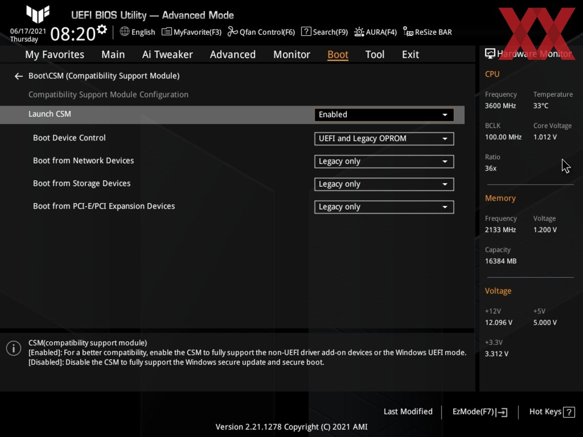Click Last Modified button
Screen dimensions: 583x437
click(x=408, y=412)
